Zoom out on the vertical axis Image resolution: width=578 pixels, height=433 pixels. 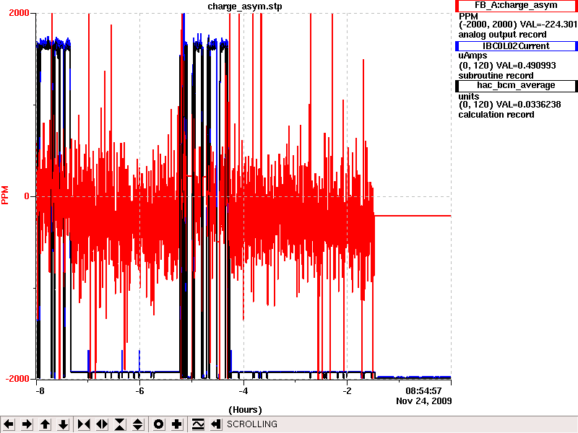point(137,424)
